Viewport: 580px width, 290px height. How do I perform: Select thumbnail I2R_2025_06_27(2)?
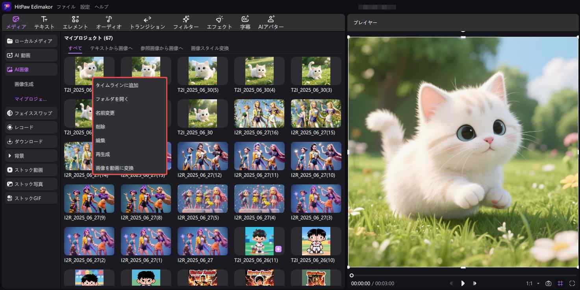[89, 241]
